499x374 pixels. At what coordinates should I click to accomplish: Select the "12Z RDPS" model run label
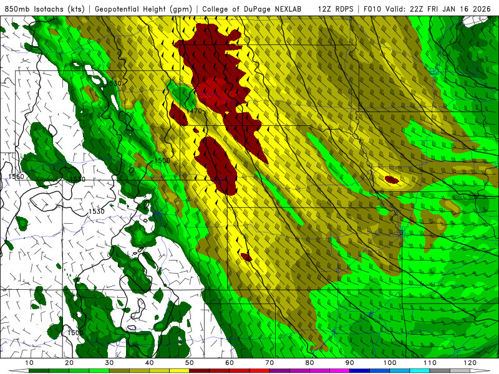[x=336, y=9]
